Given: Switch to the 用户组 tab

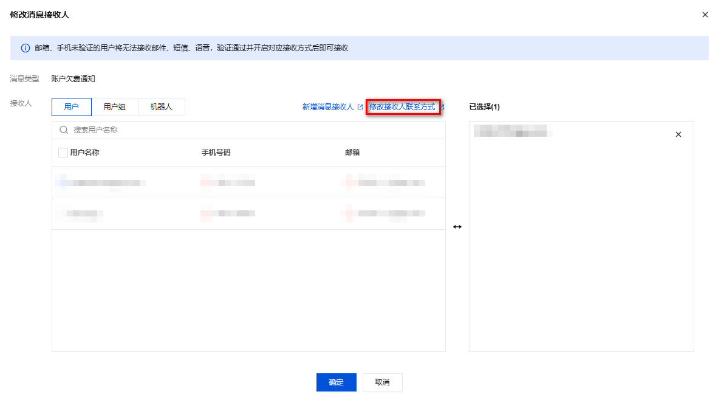Looking at the screenshot, I should click(114, 107).
